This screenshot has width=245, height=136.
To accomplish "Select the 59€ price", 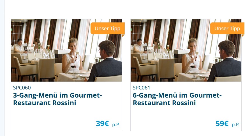I will 222,123.
